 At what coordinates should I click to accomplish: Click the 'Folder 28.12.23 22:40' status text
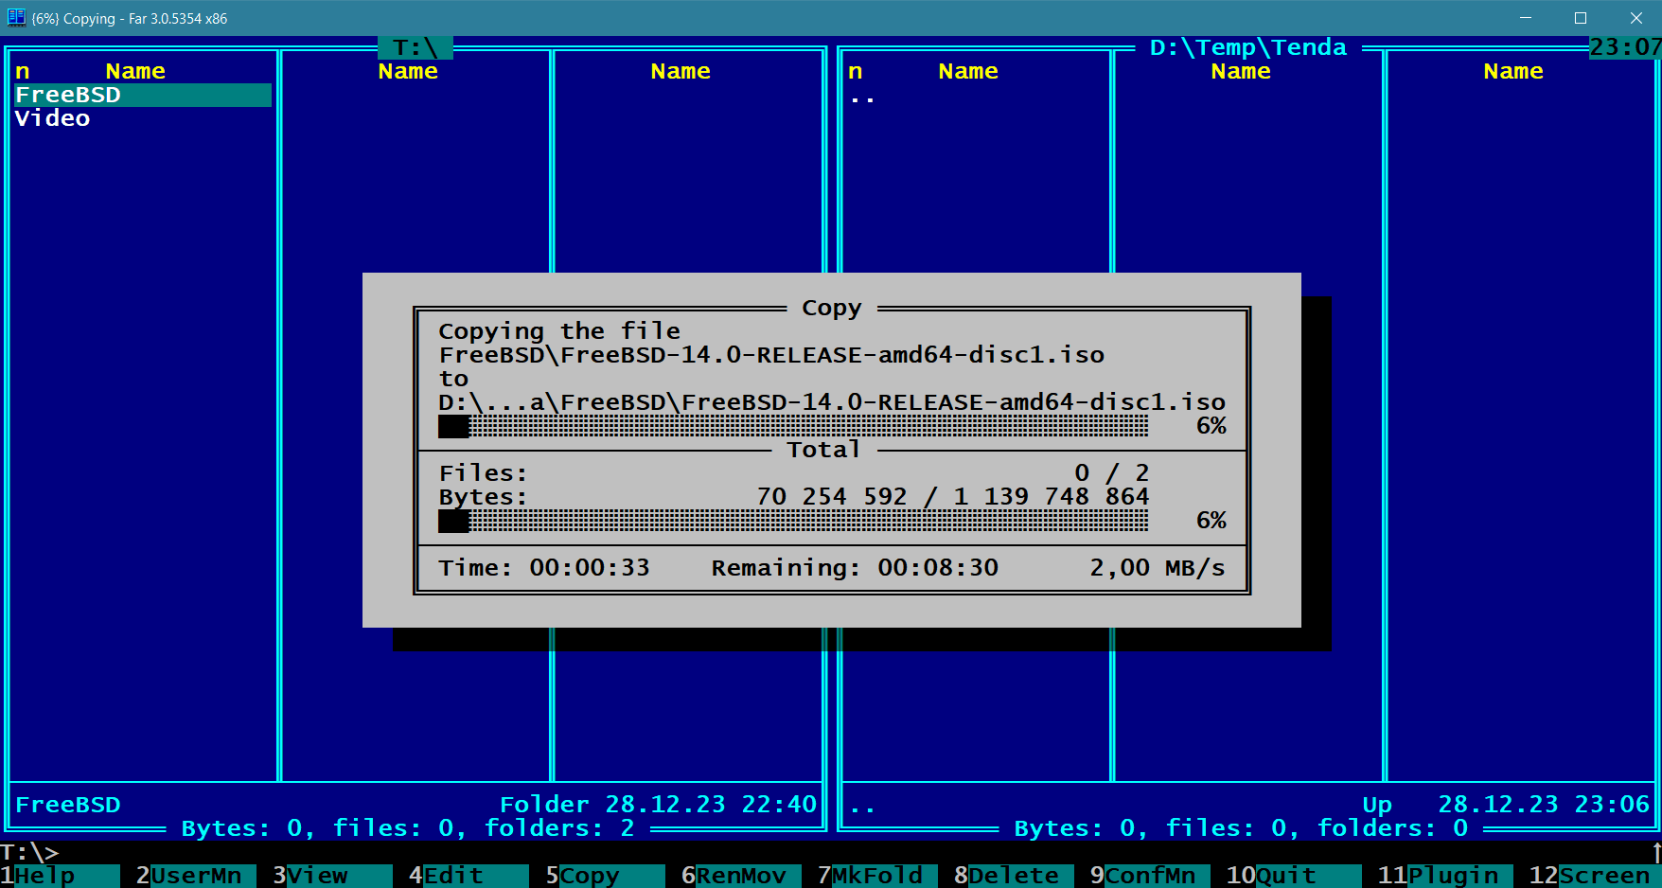tap(658, 805)
